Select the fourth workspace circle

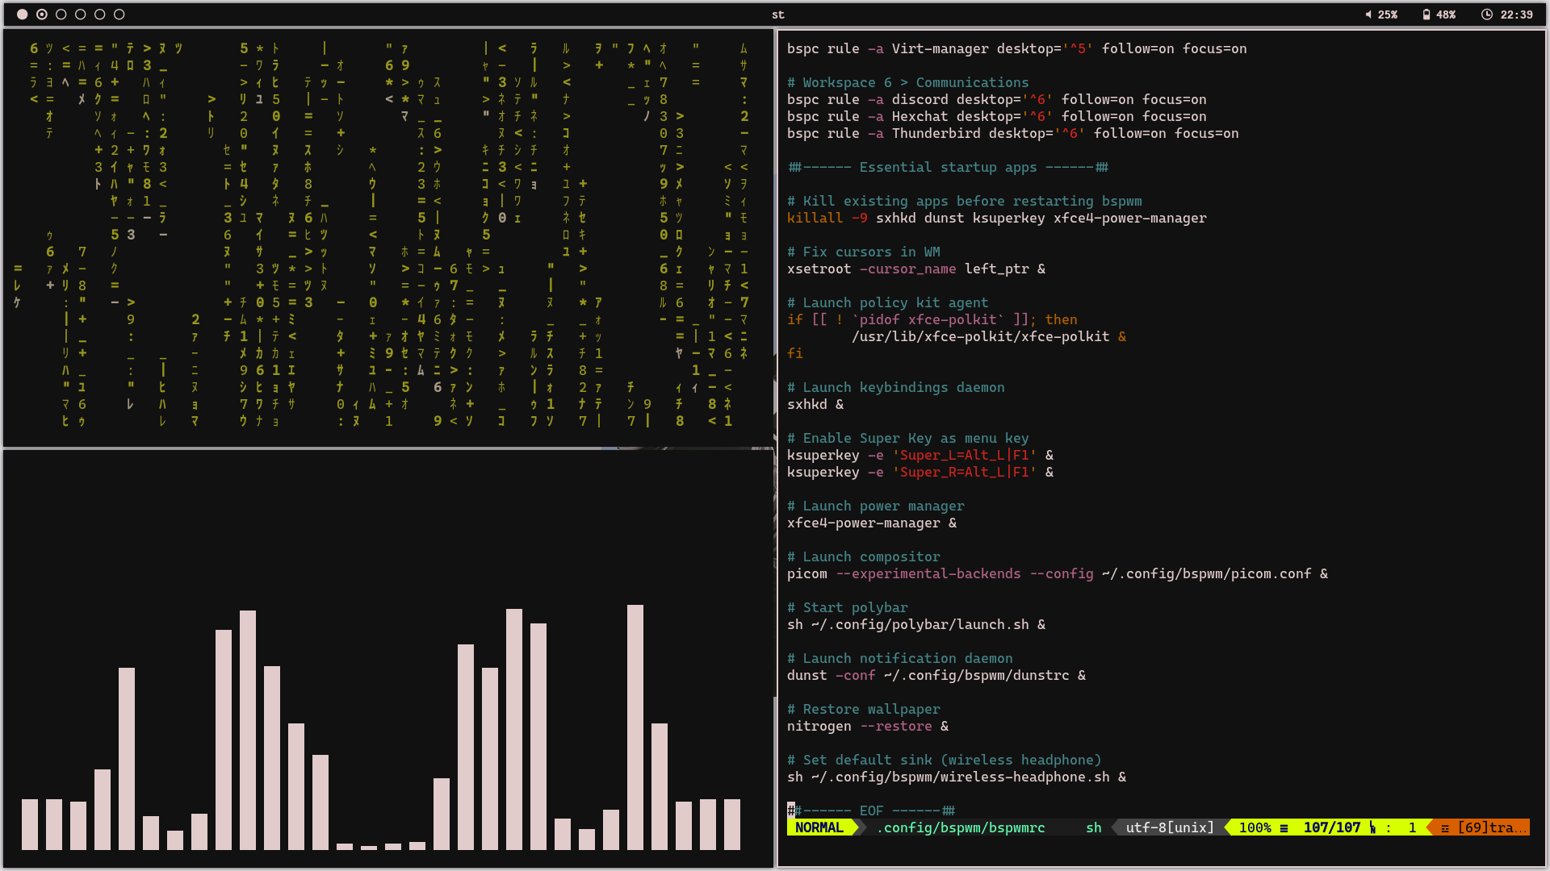80,14
